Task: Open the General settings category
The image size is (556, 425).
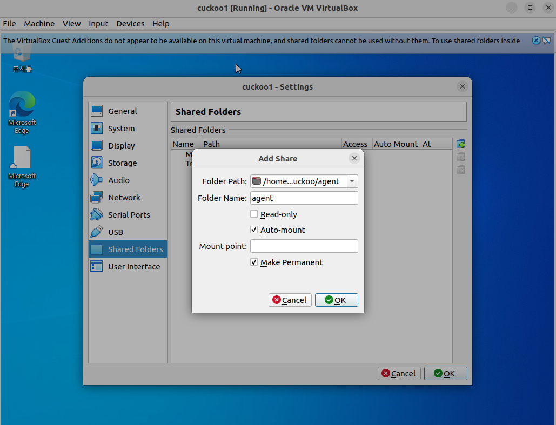Action: (128, 111)
